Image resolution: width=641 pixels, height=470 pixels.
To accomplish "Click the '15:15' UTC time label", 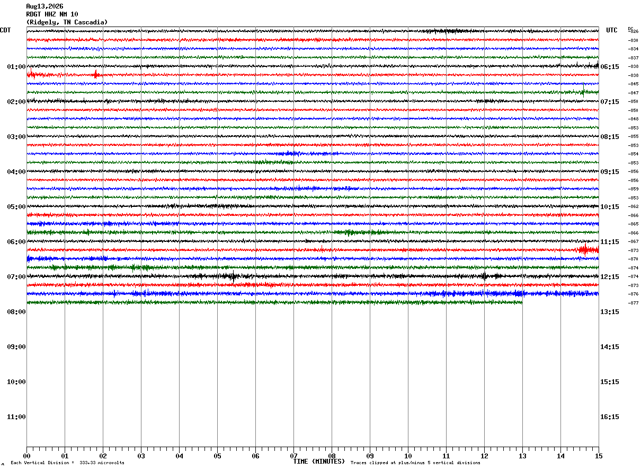I will point(610,382).
